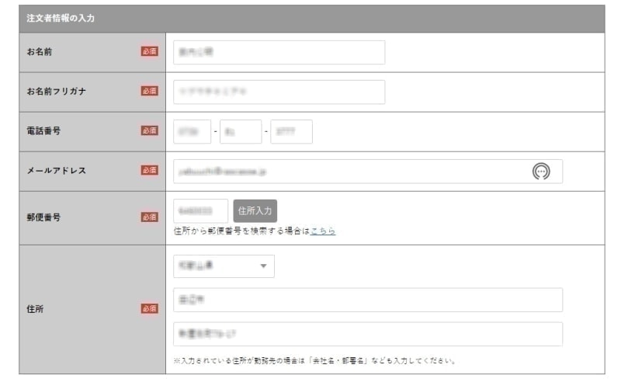
Task: Select the street address field at the bottom
Action: click(367, 334)
